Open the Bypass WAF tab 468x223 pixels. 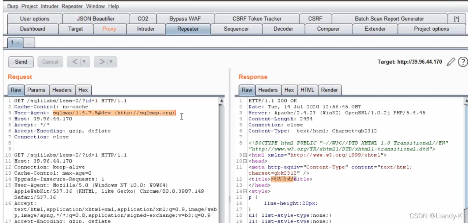pos(185,19)
